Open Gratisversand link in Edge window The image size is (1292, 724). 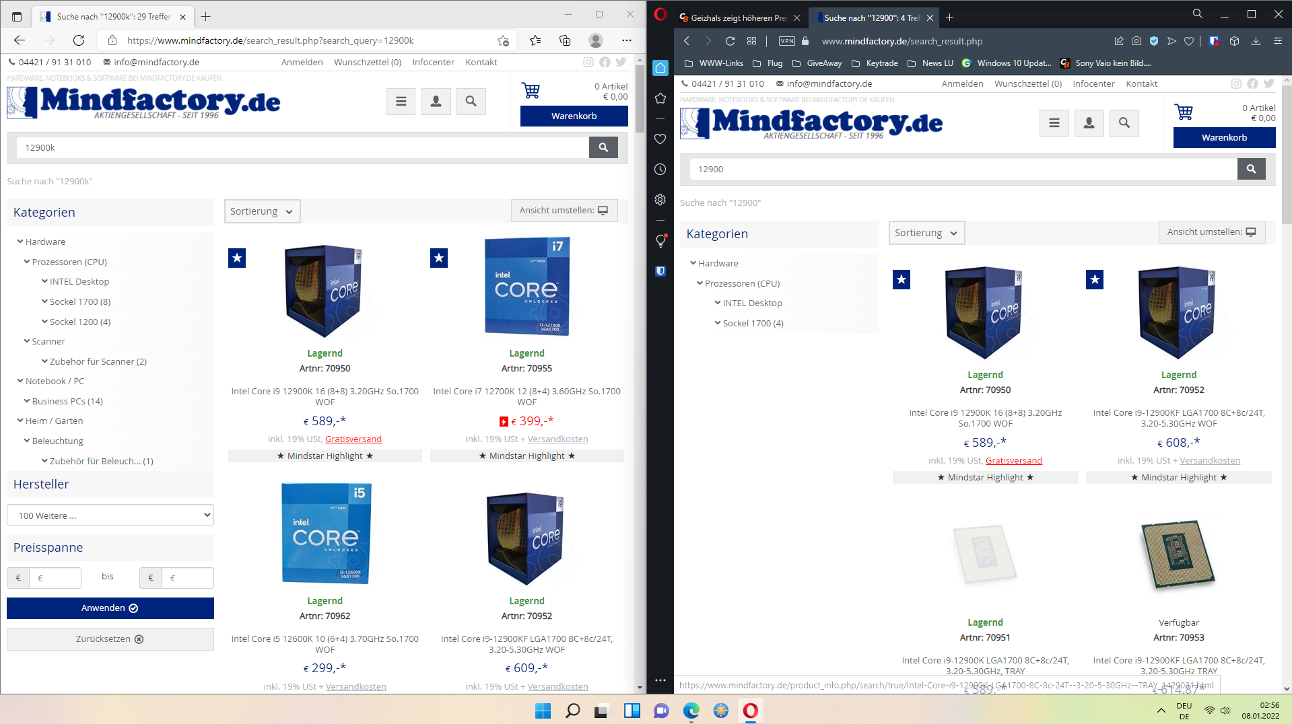click(353, 439)
